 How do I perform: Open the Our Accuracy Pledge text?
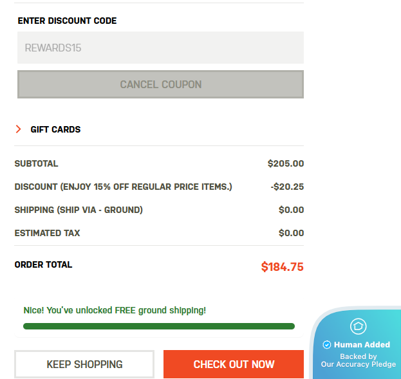point(359,365)
